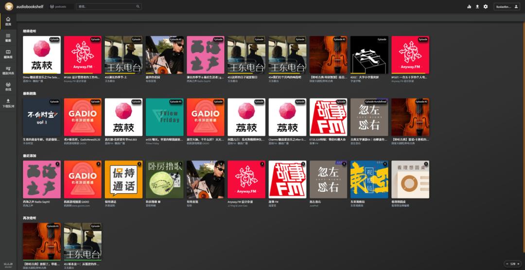Open the settings gear icon
The image size is (525, 270).
pos(486,6)
